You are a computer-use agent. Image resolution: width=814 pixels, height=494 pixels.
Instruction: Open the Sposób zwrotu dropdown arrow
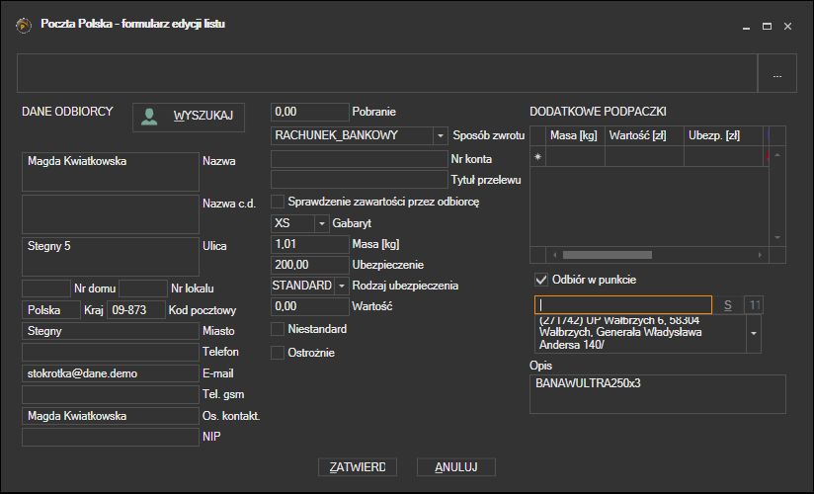[440, 135]
